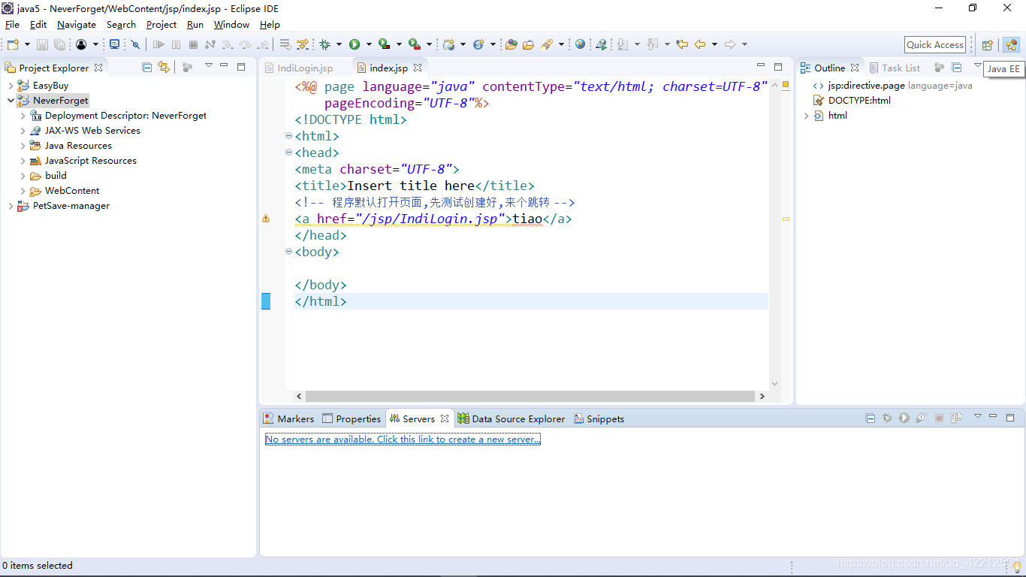Viewport: 1026px width, 577px height.
Task: Expand the Java Resources node
Action: (23, 146)
